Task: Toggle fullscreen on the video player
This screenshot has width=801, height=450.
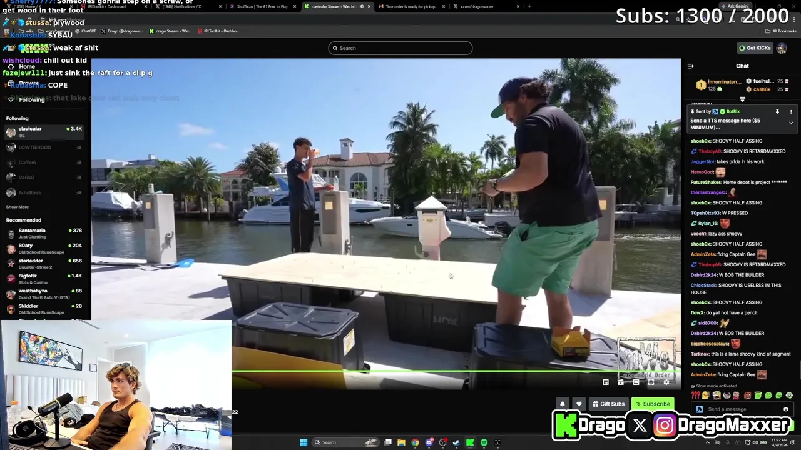Action: 651,382
